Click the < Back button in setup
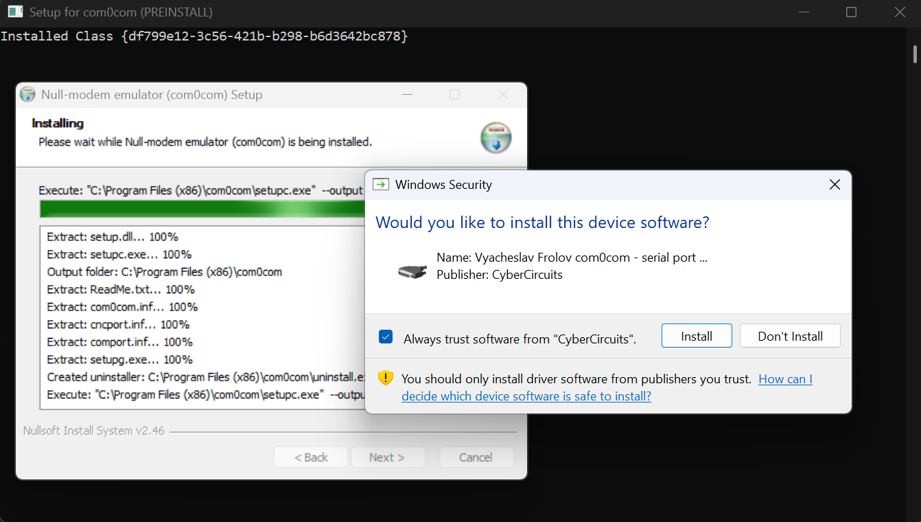 [311, 457]
